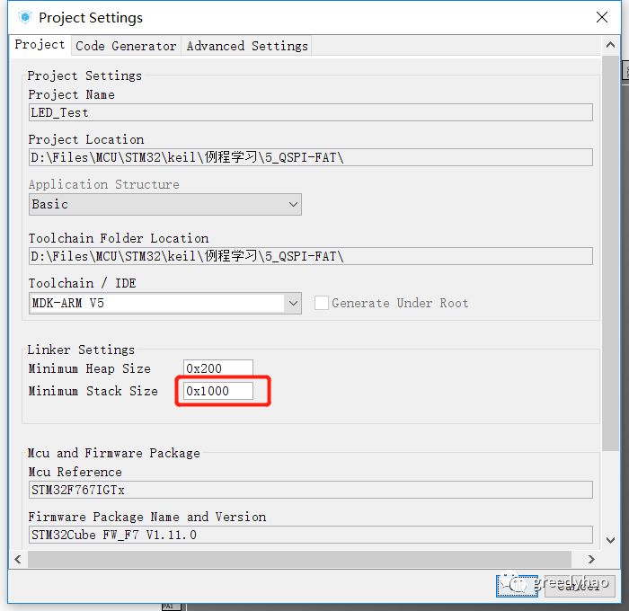This screenshot has width=629, height=611.
Task: Click the horizontal scrollbar right arrow
Action: click(591, 559)
